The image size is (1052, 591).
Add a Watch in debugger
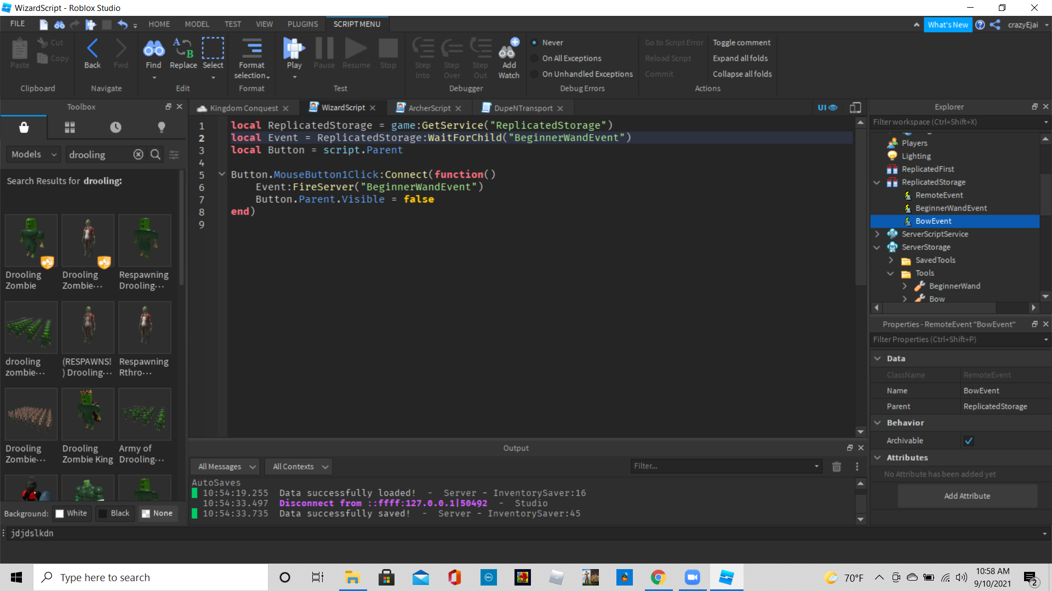[508, 58]
